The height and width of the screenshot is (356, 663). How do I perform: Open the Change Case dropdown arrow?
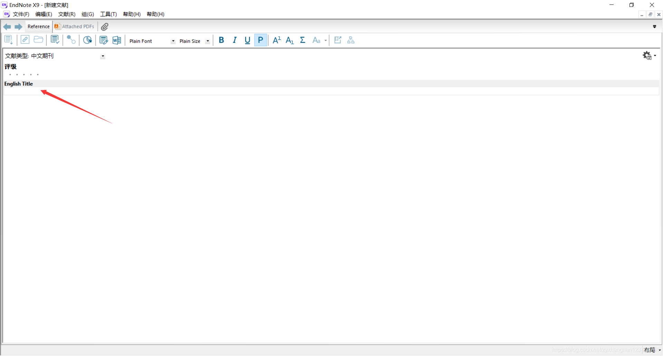click(x=326, y=40)
